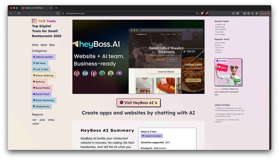Open DeliveryByte under Newest Tools
Viewport: 279px width, 160px height.
[221, 30]
